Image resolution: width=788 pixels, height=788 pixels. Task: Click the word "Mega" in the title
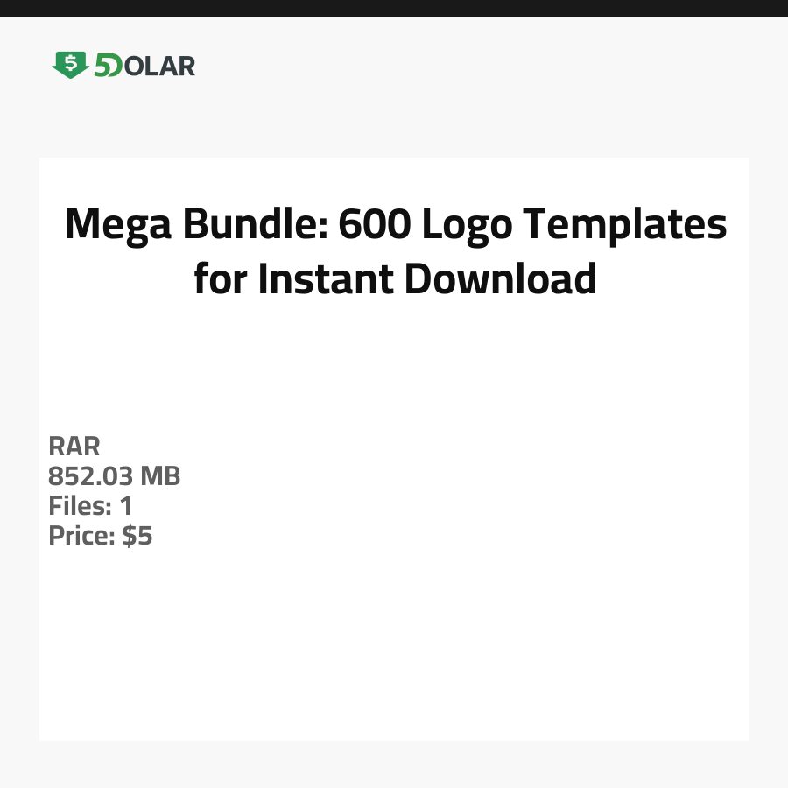point(117,225)
